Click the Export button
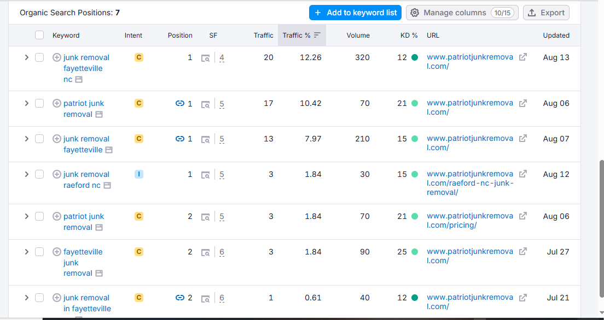This screenshot has width=604, height=320. coord(546,13)
